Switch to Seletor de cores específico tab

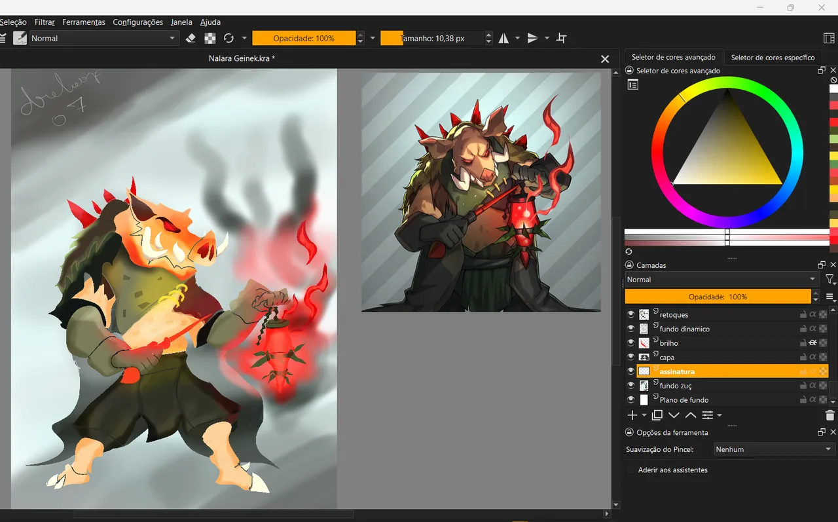(773, 58)
